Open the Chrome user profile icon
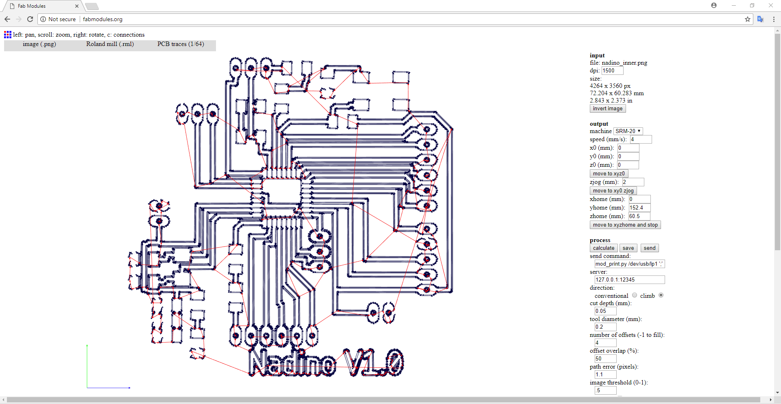 coord(714,5)
